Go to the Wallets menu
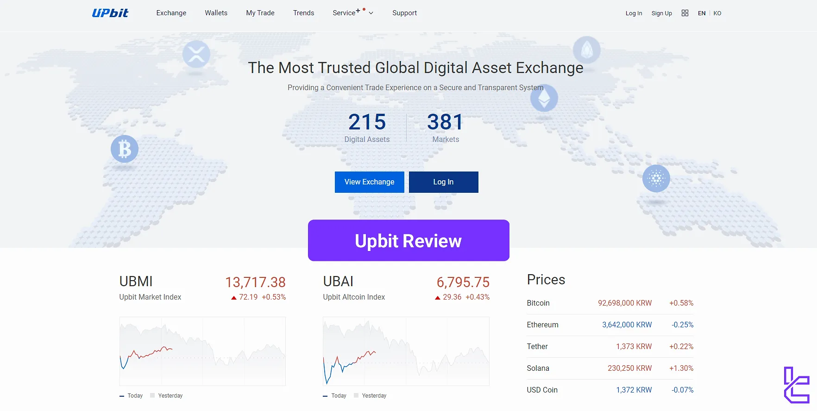 [216, 13]
